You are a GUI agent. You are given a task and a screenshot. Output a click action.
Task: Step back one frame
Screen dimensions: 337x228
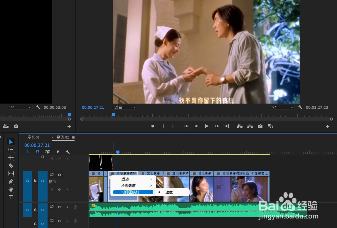coord(196,126)
